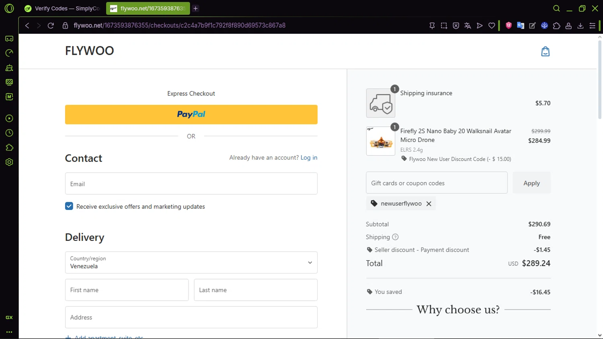
Task: Click the $289.24 total amount
Action: tap(536, 263)
